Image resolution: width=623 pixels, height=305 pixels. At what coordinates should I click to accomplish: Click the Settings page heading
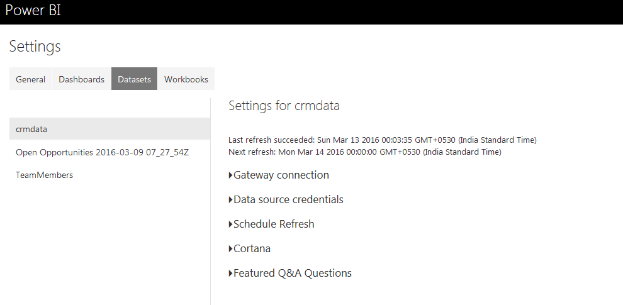(35, 47)
